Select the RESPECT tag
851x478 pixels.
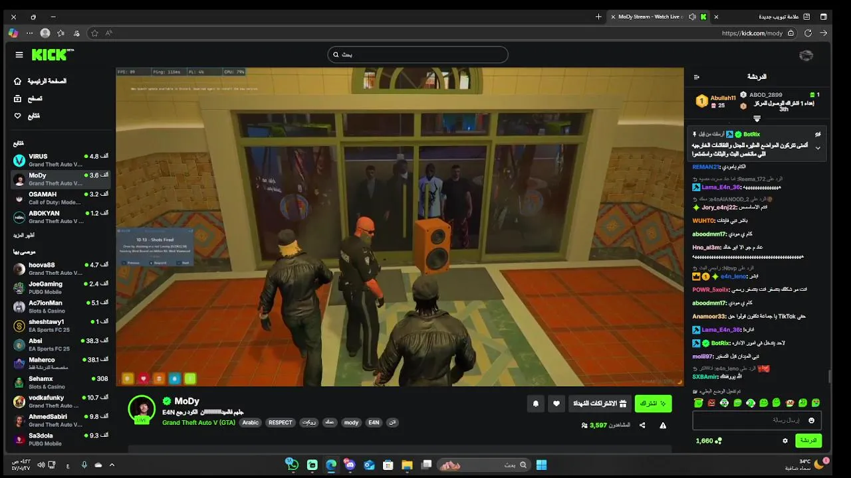[x=281, y=422]
